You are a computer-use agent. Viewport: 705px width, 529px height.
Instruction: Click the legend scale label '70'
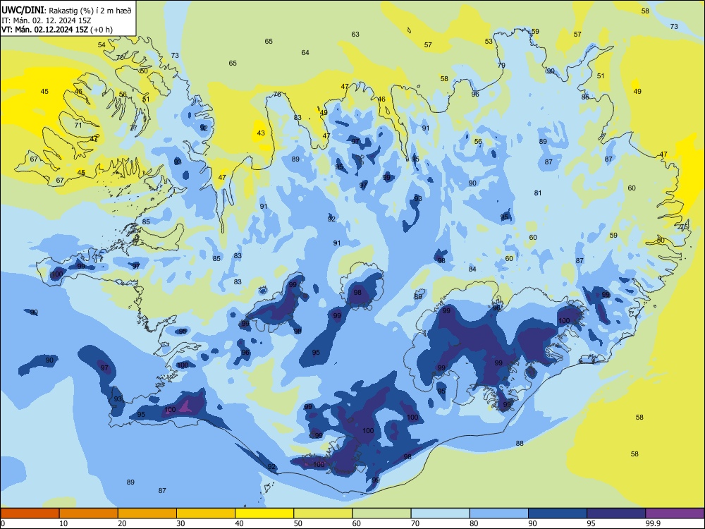[x=415, y=523]
